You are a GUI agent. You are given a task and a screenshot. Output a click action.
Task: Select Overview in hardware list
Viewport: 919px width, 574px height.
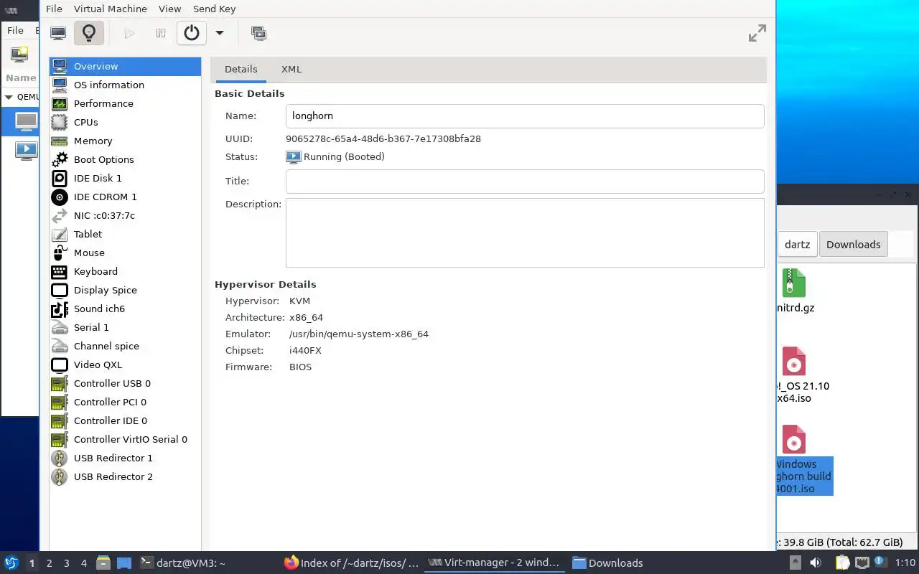coord(125,66)
